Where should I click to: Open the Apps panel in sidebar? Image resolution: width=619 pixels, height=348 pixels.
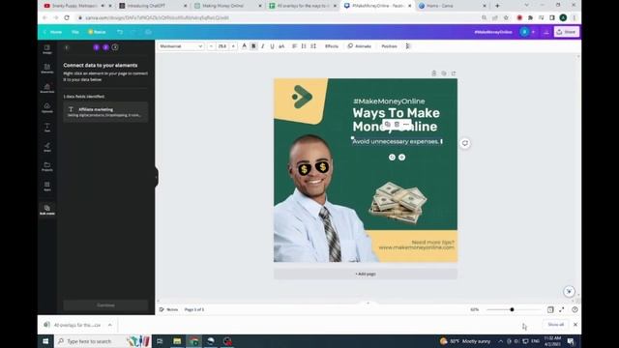(47, 187)
